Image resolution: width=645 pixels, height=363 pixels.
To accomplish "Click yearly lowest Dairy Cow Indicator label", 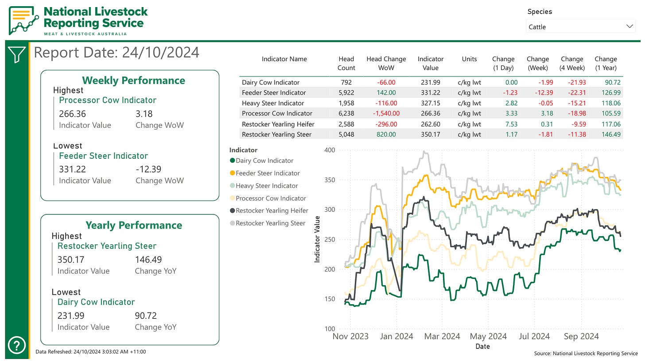I will click(96, 302).
